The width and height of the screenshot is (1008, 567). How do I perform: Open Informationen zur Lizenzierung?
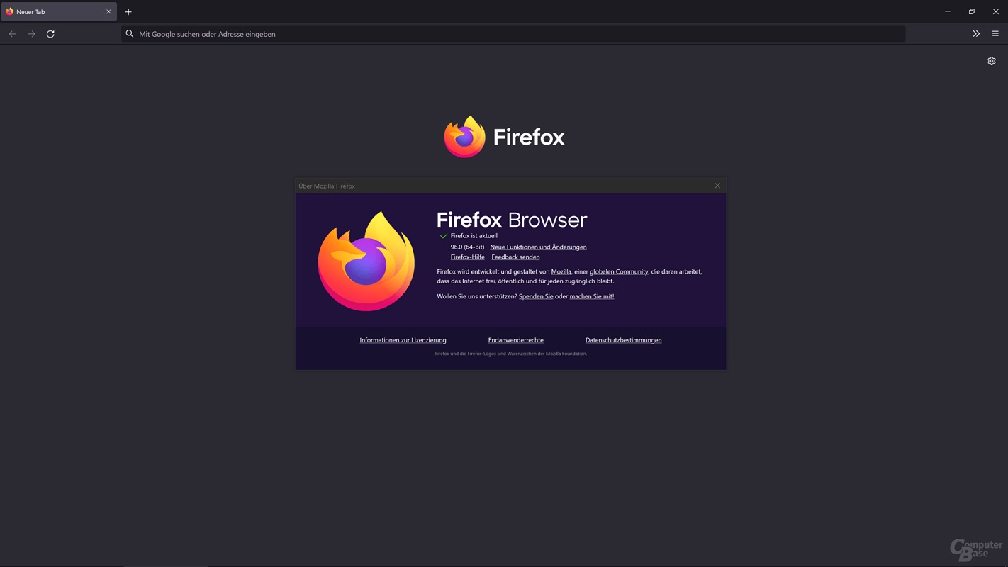(x=403, y=340)
